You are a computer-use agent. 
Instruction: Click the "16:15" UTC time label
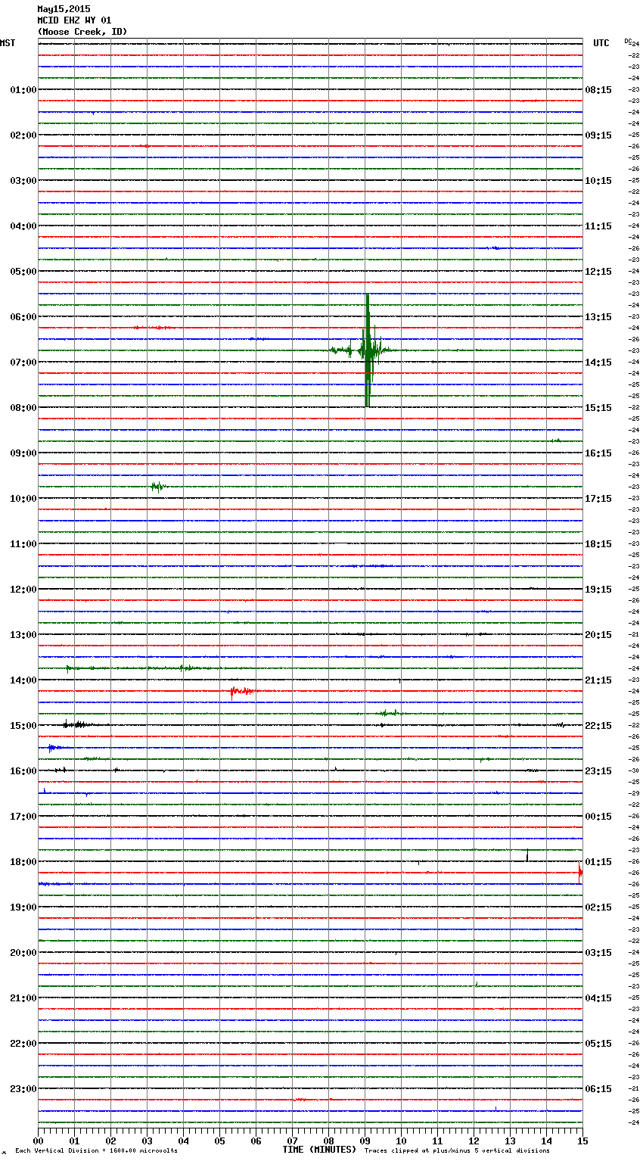pos(598,453)
